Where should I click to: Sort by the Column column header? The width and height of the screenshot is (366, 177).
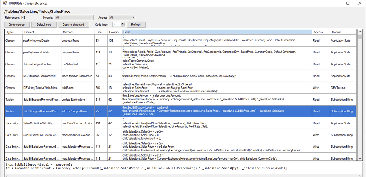coord(115,32)
